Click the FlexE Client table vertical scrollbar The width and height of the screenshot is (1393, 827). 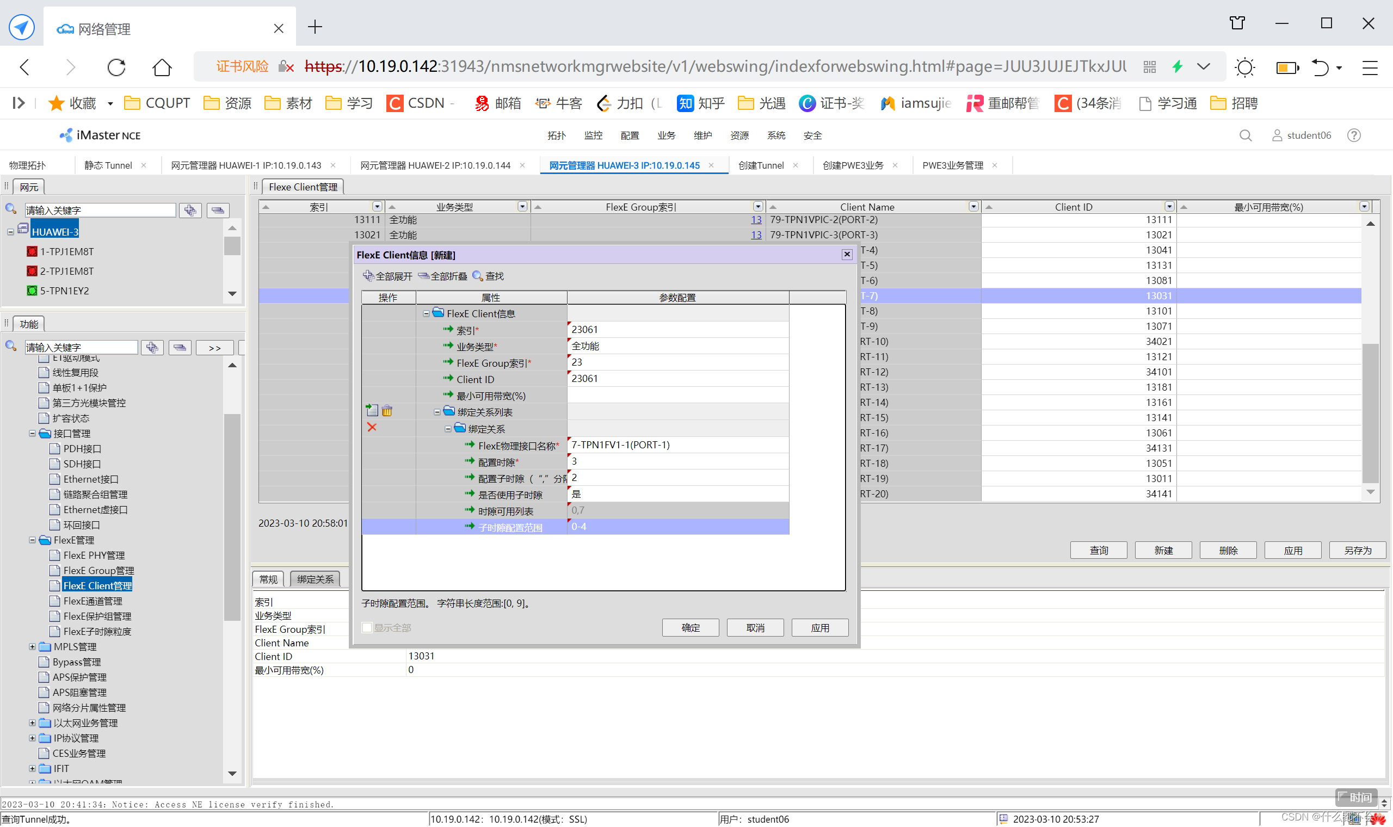pos(1370,412)
